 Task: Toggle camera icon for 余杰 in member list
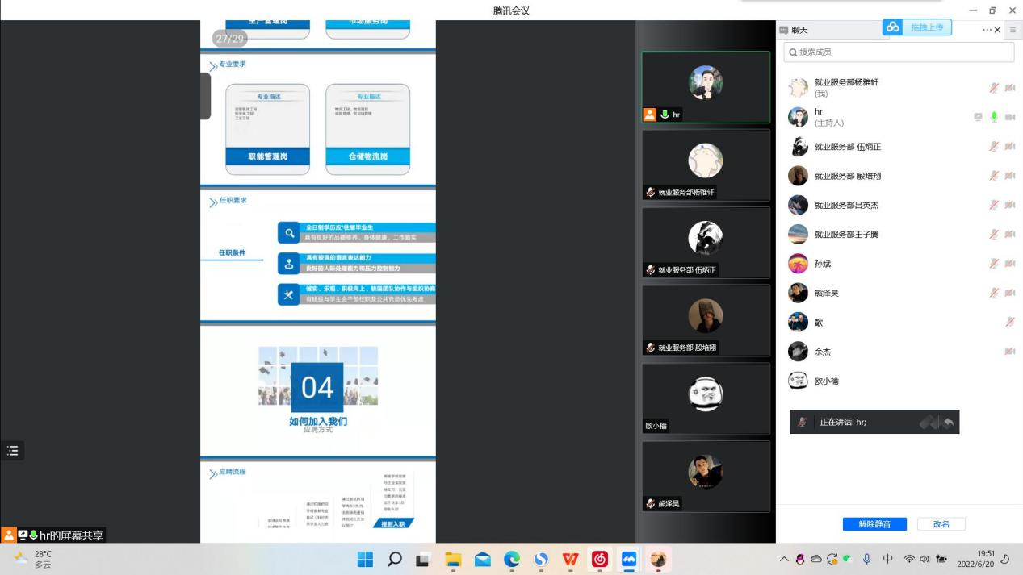(1009, 352)
